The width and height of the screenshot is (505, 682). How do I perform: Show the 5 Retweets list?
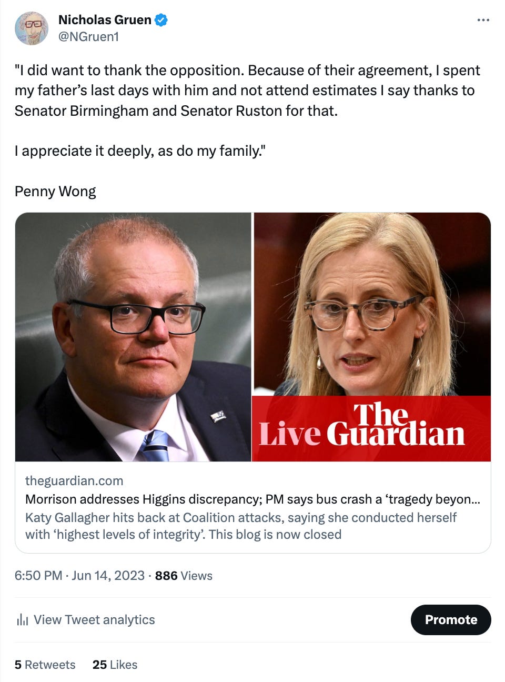[45, 665]
